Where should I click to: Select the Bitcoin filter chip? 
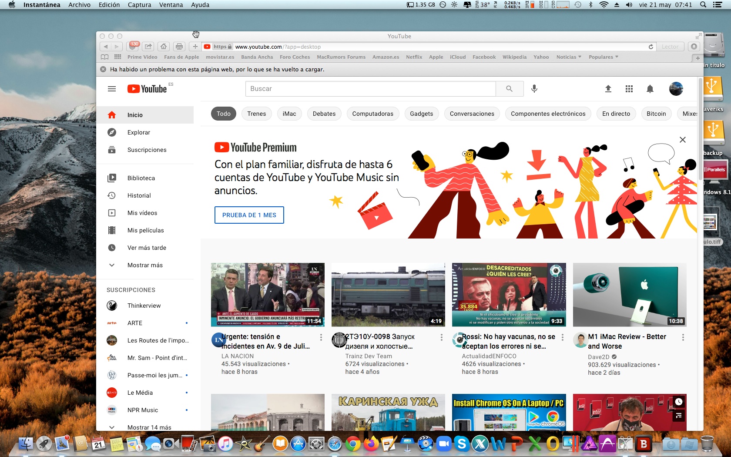tap(656, 114)
